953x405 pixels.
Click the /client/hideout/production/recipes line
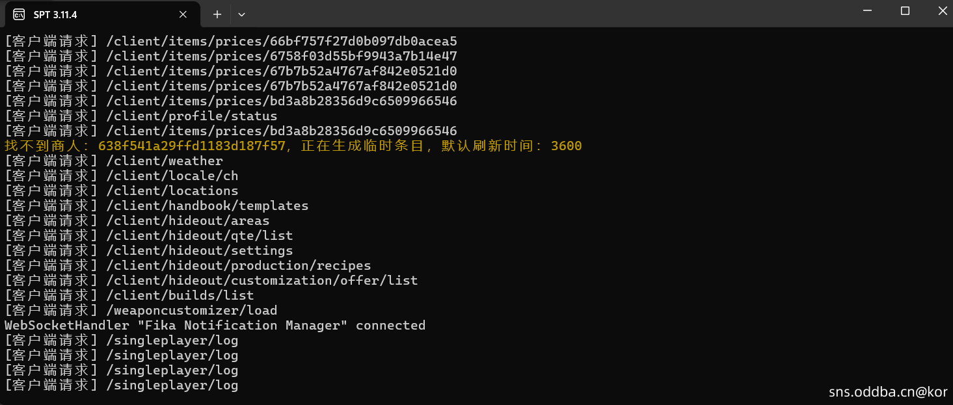(238, 266)
